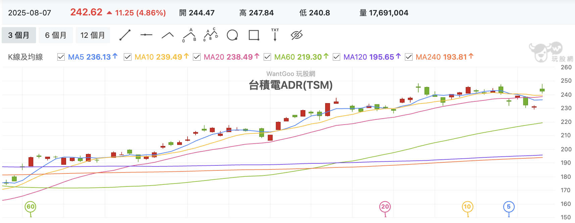This screenshot has width=575, height=223.
Task: Click the yellow 10 marker on timeline
Action: (x=467, y=207)
